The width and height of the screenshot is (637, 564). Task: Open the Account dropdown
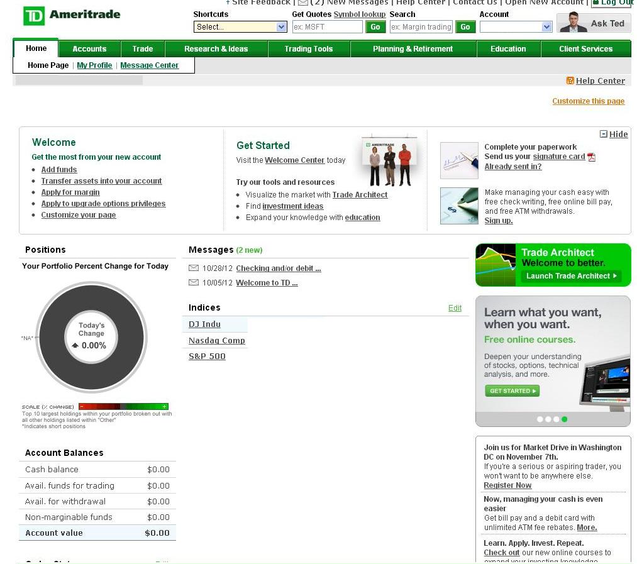click(x=516, y=27)
